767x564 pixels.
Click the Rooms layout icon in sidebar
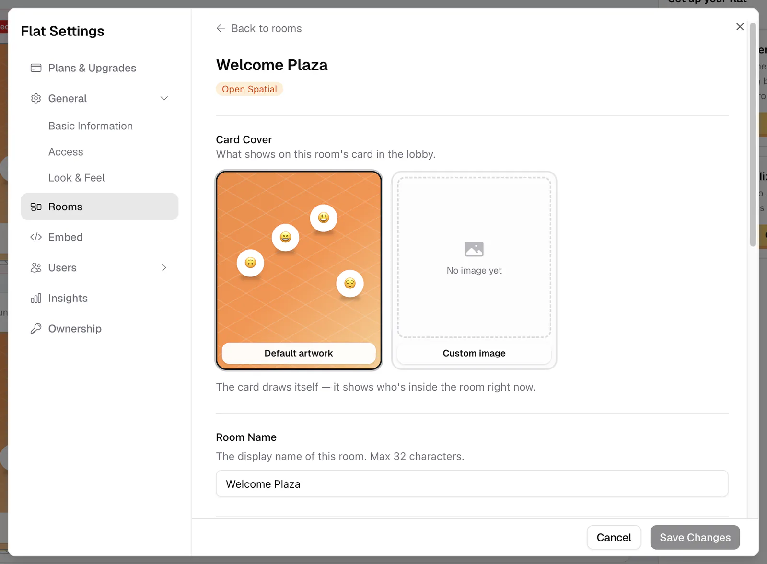point(36,207)
